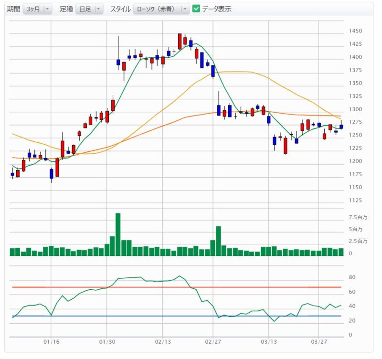
Task: Open the 足種 日足 interval dropdown
Action: pyautogui.click(x=89, y=9)
